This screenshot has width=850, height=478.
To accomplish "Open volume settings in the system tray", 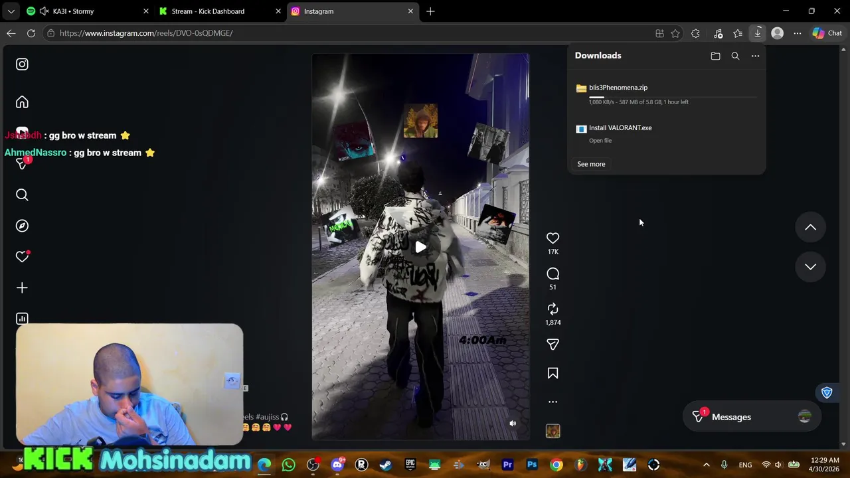I will pyautogui.click(x=778, y=465).
